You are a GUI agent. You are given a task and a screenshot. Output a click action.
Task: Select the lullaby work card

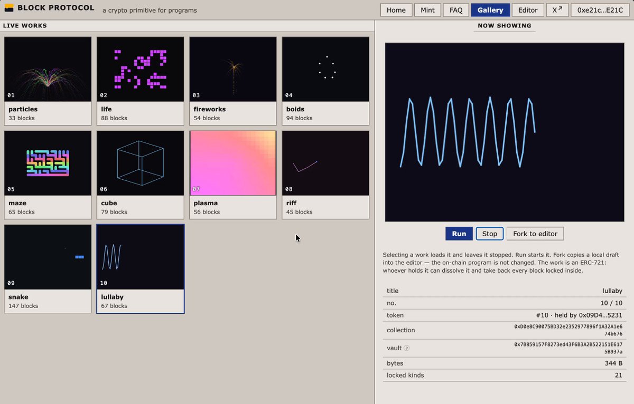(141, 268)
